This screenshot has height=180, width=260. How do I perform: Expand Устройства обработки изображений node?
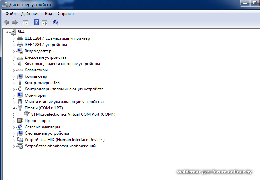pyautogui.click(x=14, y=146)
